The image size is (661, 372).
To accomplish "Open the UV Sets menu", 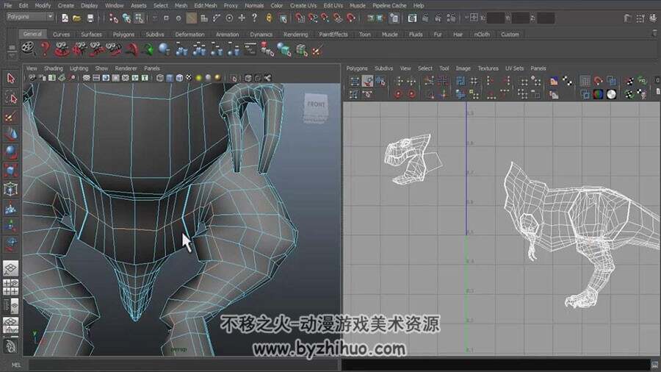I will pos(514,68).
